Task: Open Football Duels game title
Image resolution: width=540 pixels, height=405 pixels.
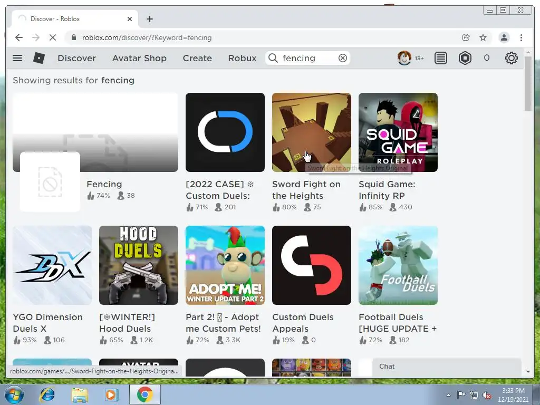Action: click(x=398, y=323)
